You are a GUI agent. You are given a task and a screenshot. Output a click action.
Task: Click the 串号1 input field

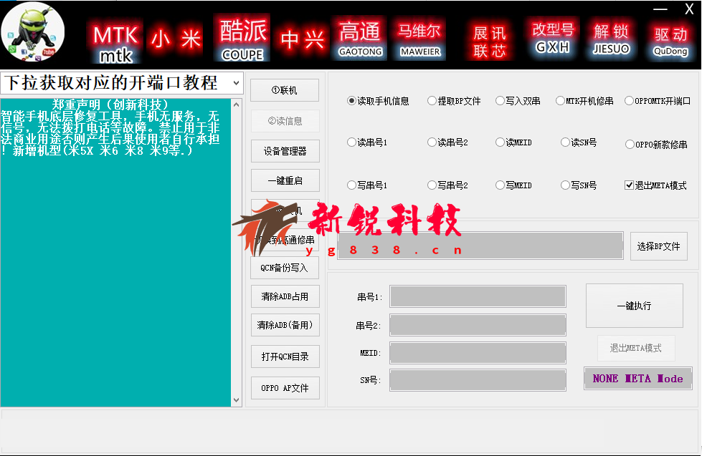click(478, 296)
